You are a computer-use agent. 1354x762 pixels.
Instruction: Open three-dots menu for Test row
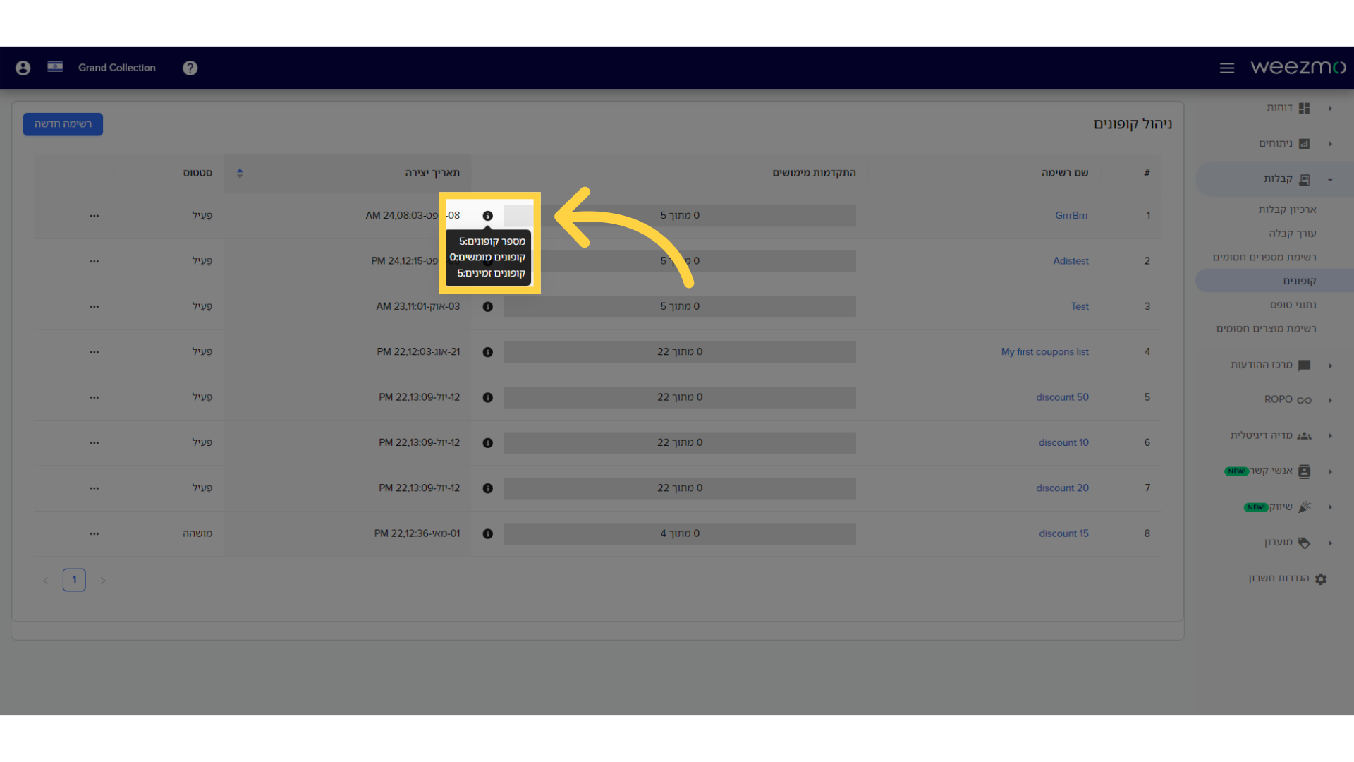(x=94, y=307)
